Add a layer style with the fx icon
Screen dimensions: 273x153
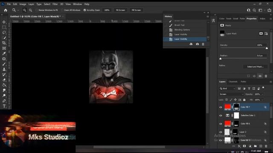point(239,146)
